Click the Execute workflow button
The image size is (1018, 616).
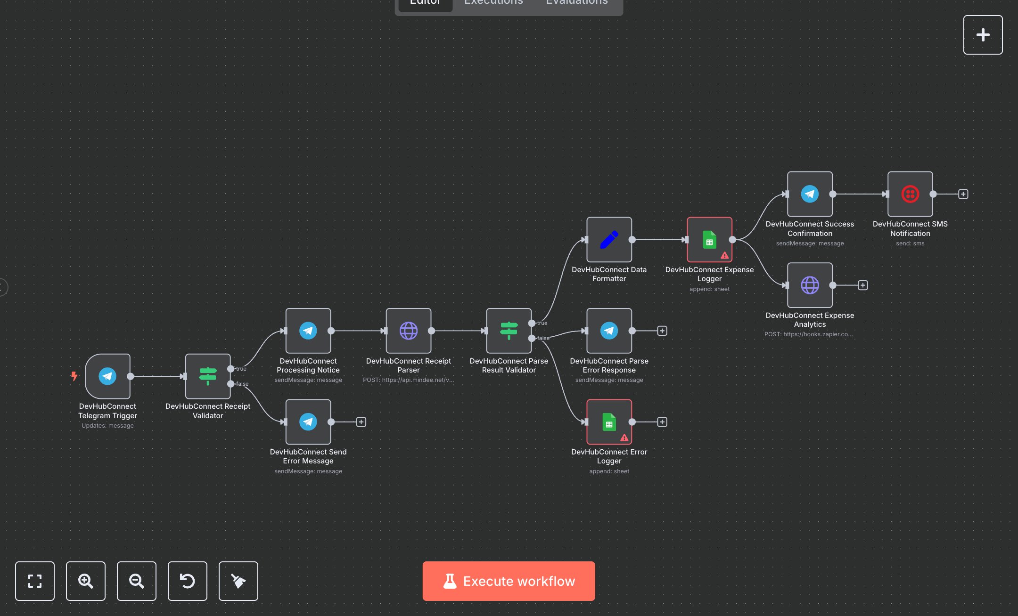[509, 581]
